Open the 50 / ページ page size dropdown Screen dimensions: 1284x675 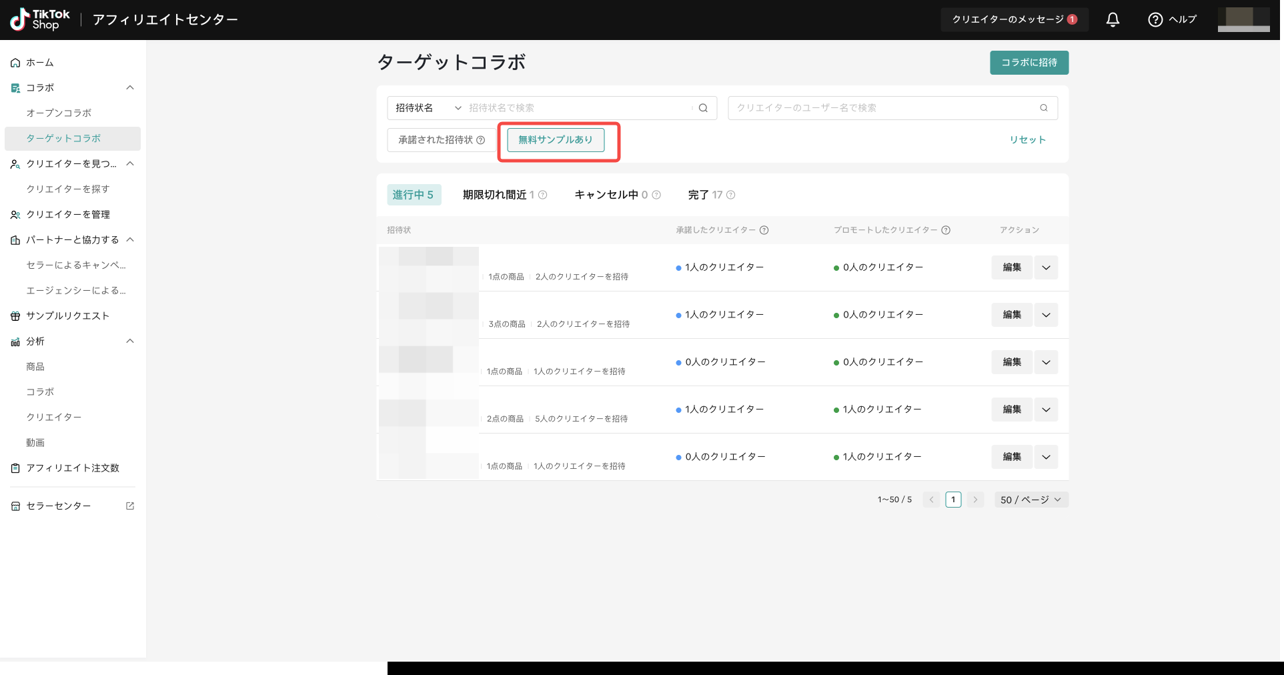point(1031,500)
